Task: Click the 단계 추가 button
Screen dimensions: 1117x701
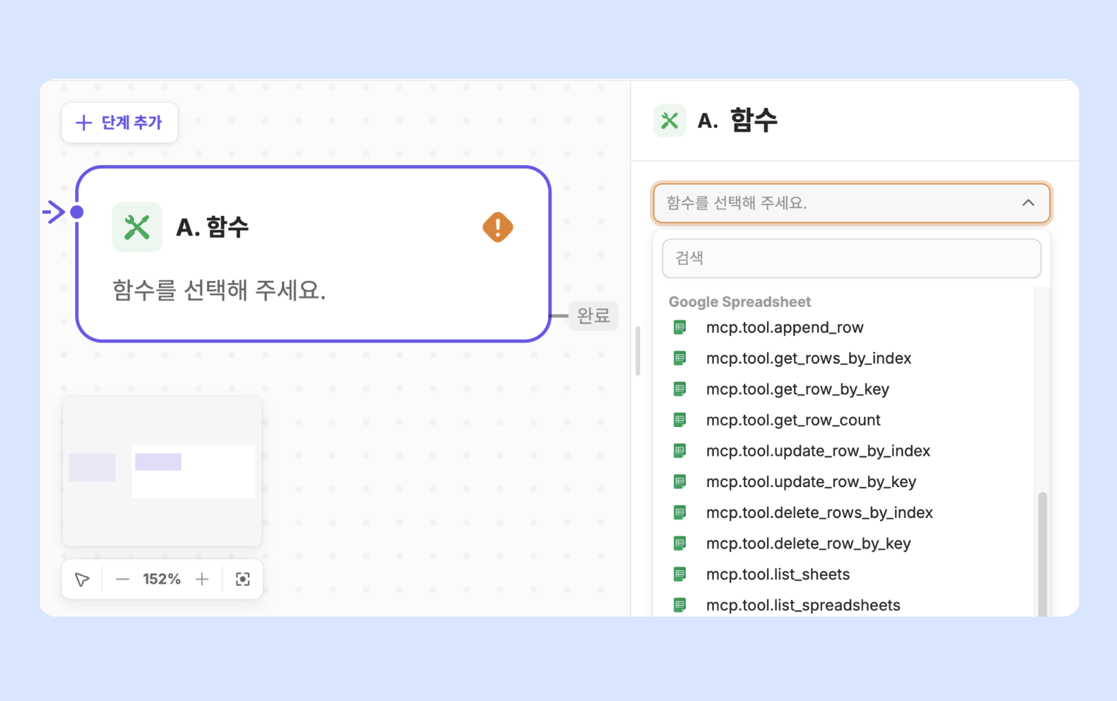Action: [120, 123]
